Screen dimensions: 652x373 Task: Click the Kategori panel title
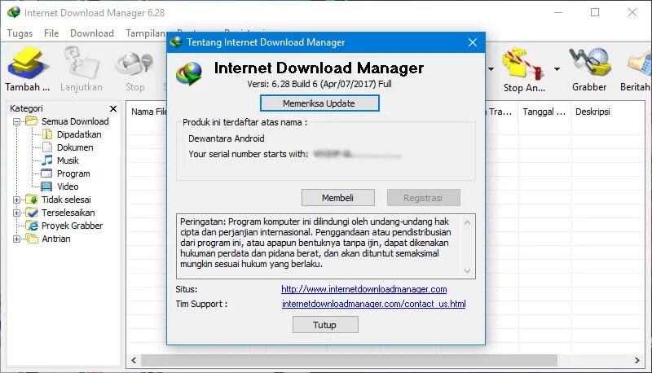click(x=26, y=108)
